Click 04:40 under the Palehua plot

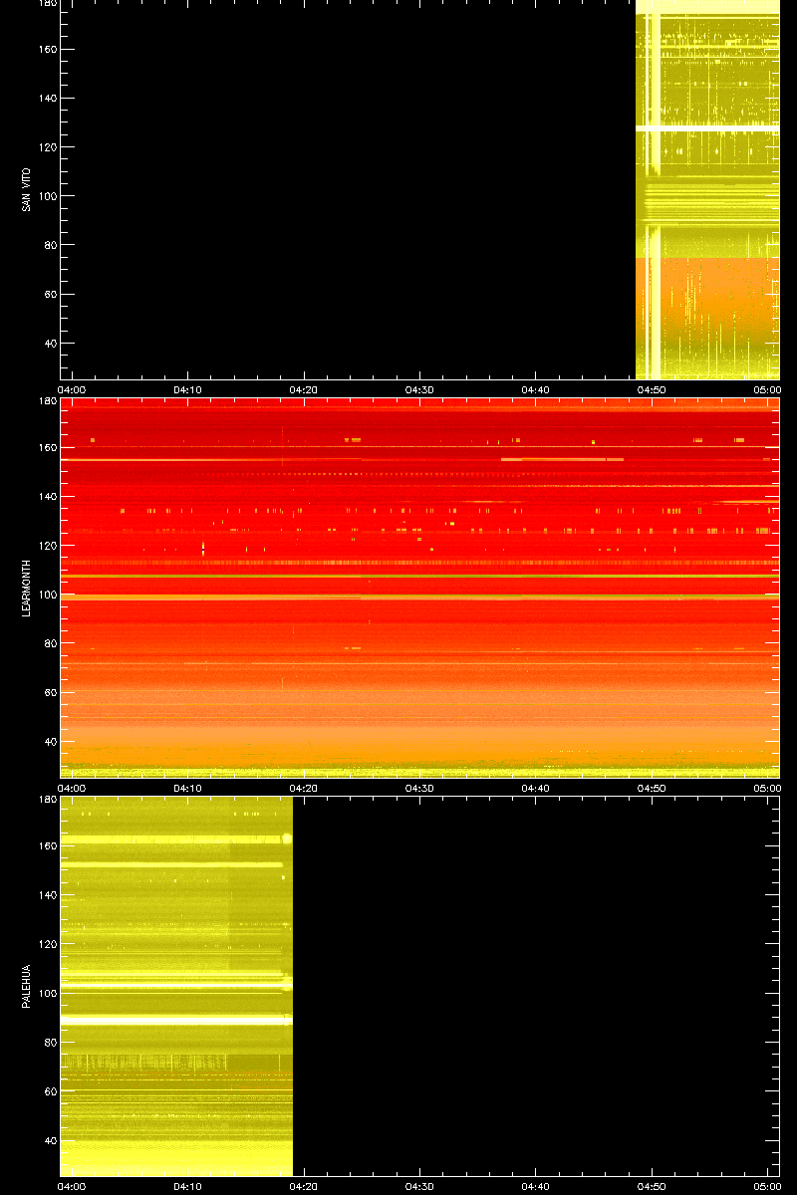[x=535, y=1186]
